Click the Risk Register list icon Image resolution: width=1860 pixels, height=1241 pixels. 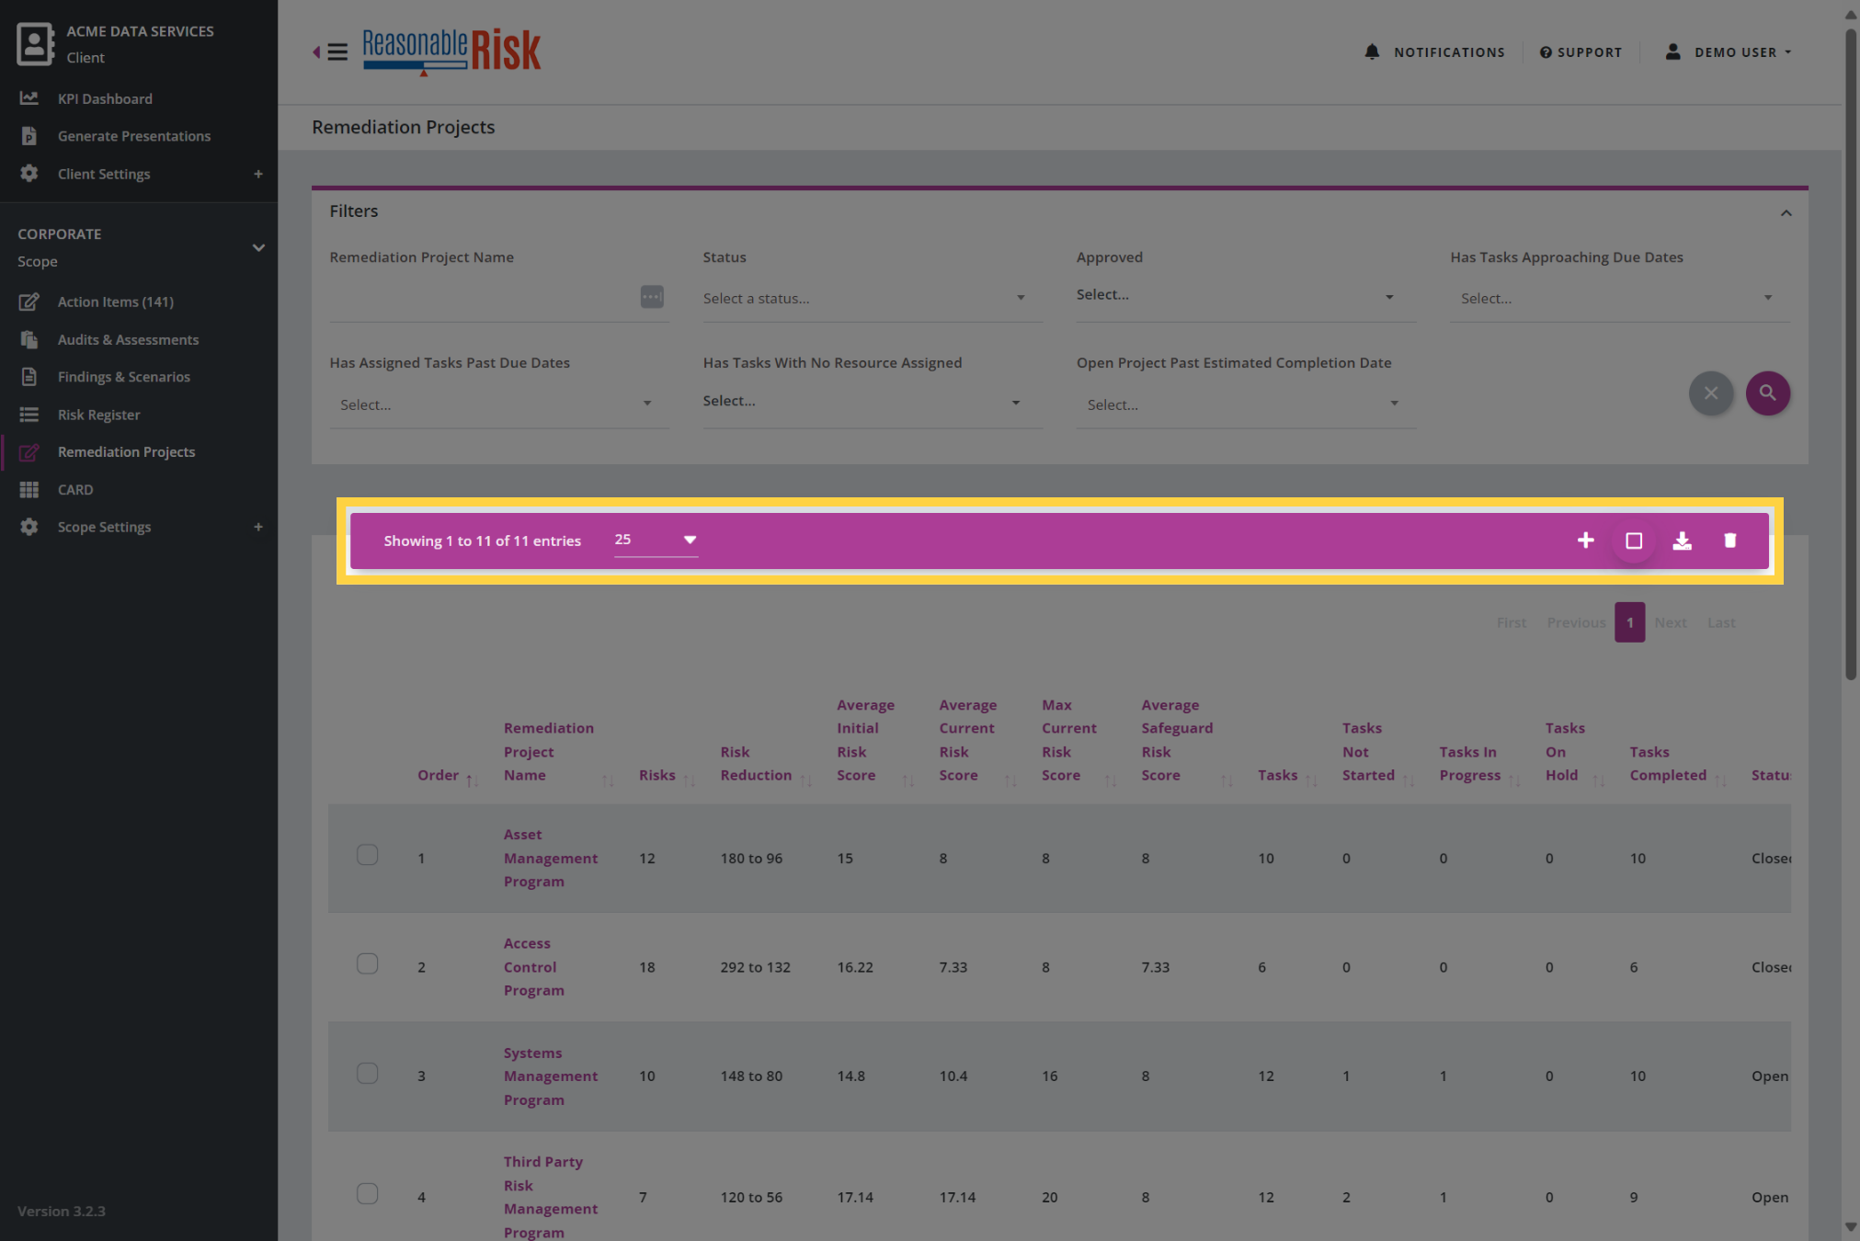[29, 415]
